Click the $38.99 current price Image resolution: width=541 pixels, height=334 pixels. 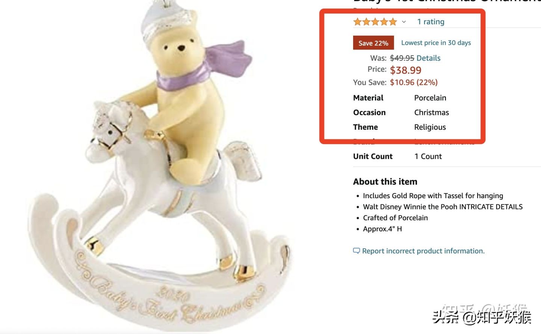405,70
